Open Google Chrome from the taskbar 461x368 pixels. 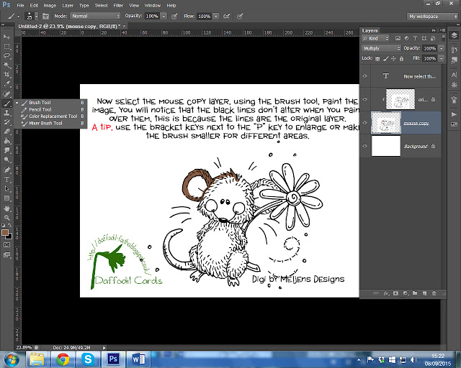pos(63,359)
